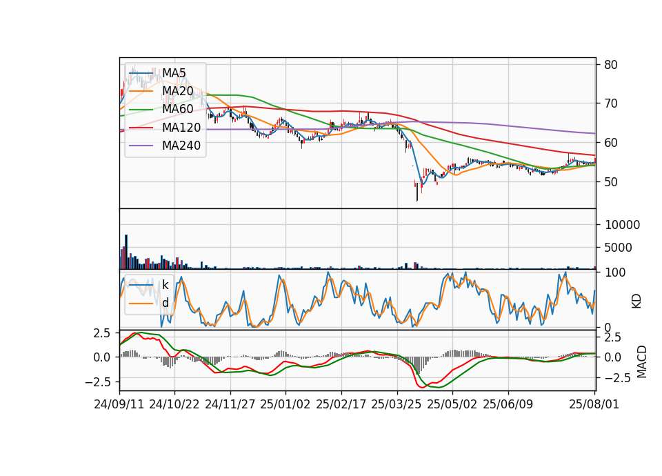
Task: Click the left 0.0 MACD axis tick
Action: click(102, 357)
